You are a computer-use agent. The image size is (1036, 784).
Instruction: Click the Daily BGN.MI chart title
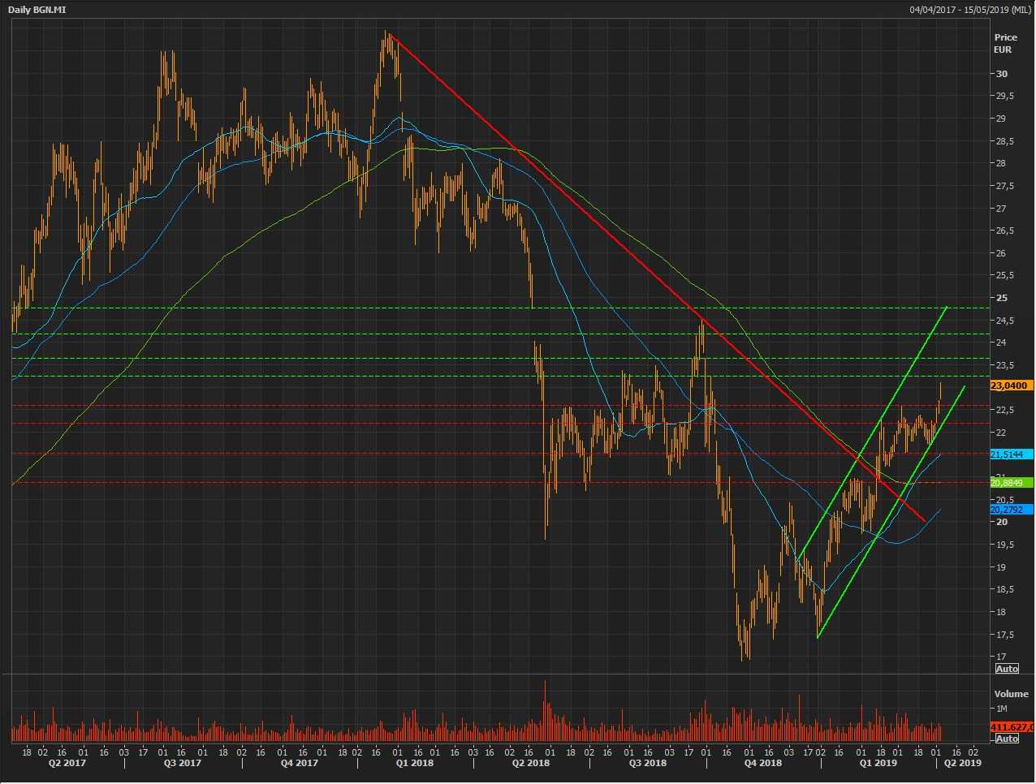tap(39, 10)
